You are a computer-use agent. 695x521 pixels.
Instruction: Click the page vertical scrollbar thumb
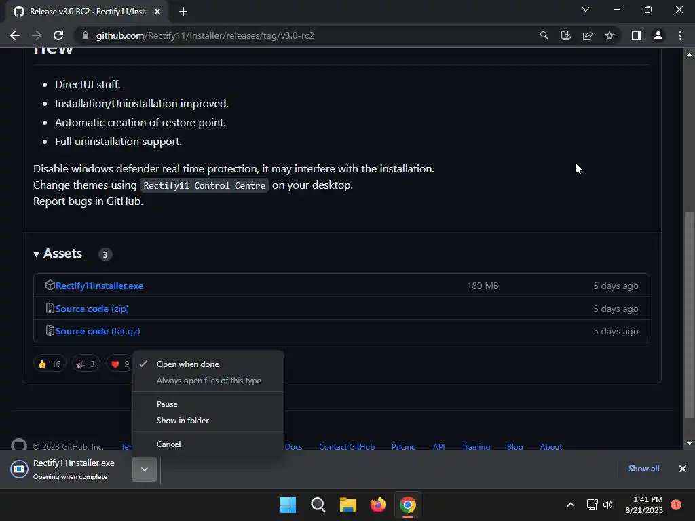689,315
